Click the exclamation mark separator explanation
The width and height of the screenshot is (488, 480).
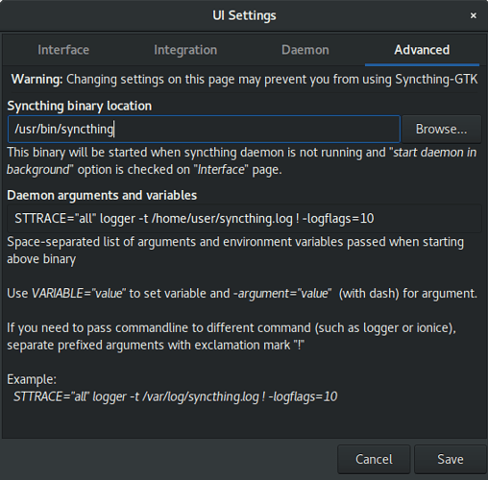point(232,337)
